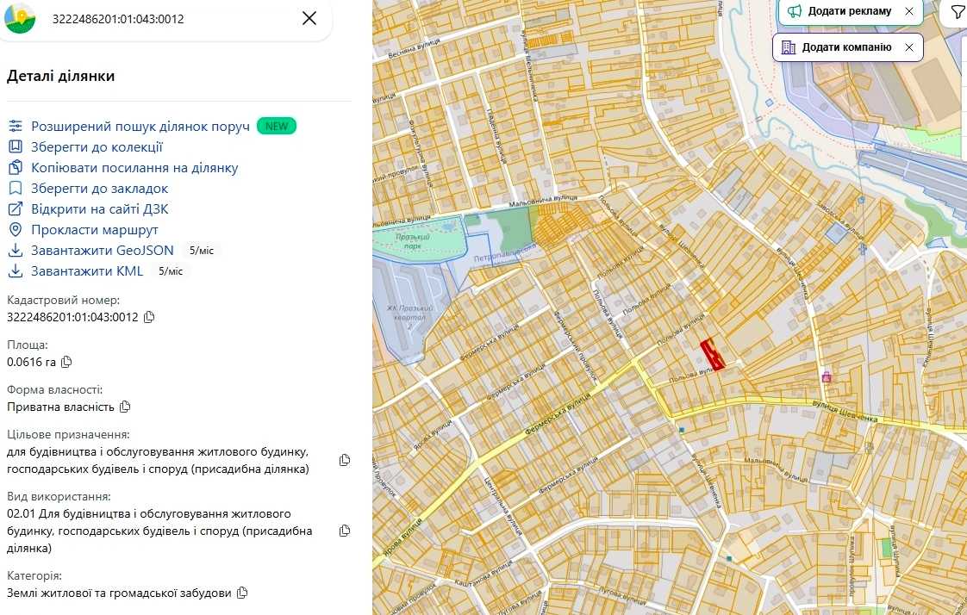Viewport: 967px width, 615px height.
Task: Click the Центральна вулиця street label
Action: [x=502, y=507]
